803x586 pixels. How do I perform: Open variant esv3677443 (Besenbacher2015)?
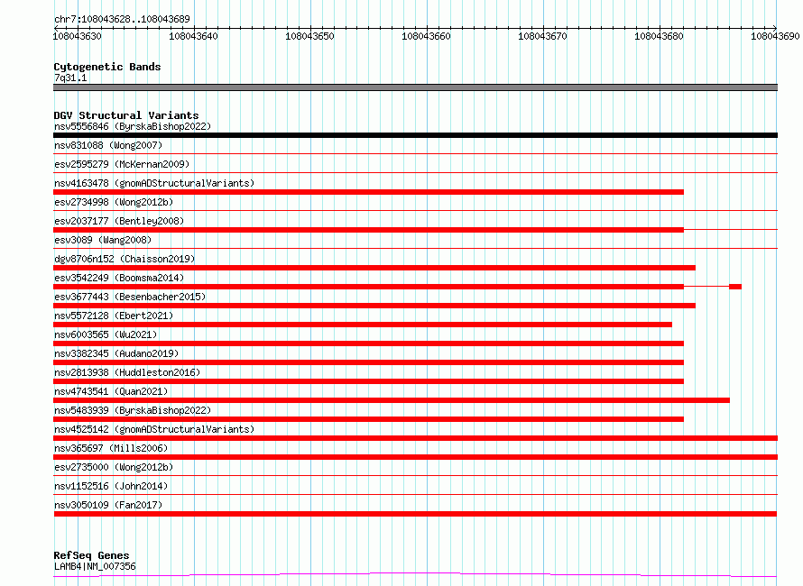pos(130,297)
